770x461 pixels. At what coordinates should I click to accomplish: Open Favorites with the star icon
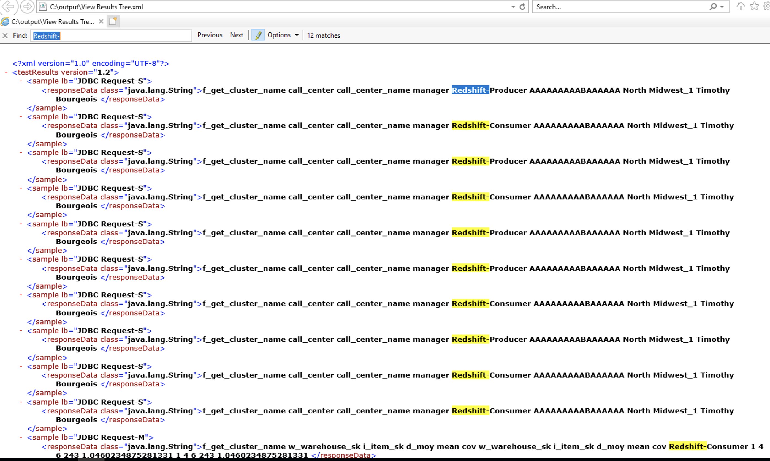pos(754,7)
